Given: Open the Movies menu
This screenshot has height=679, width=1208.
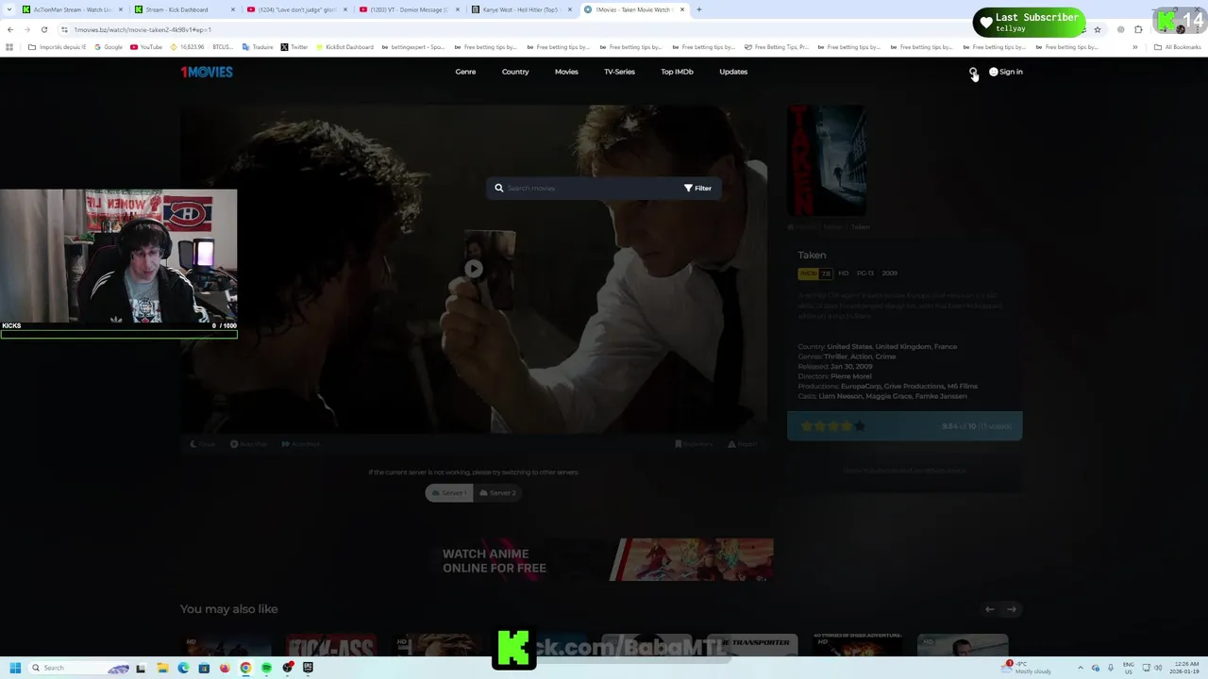Looking at the screenshot, I should click(566, 72).
